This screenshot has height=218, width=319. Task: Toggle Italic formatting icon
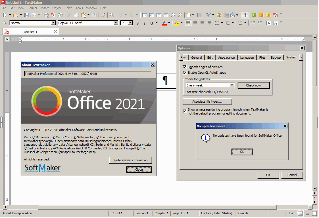[x=145, y=23]
